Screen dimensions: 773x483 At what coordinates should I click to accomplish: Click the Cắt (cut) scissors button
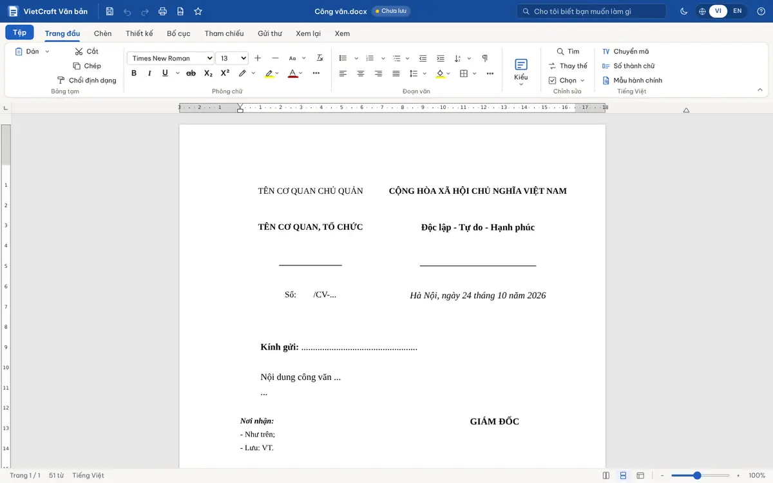click(x=87, y=52)
